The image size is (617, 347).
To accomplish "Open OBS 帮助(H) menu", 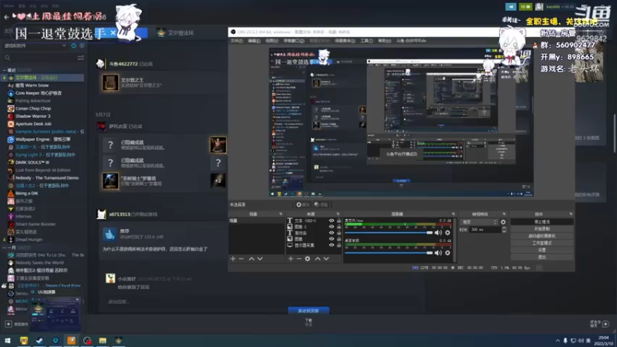I will pos(384,41).
